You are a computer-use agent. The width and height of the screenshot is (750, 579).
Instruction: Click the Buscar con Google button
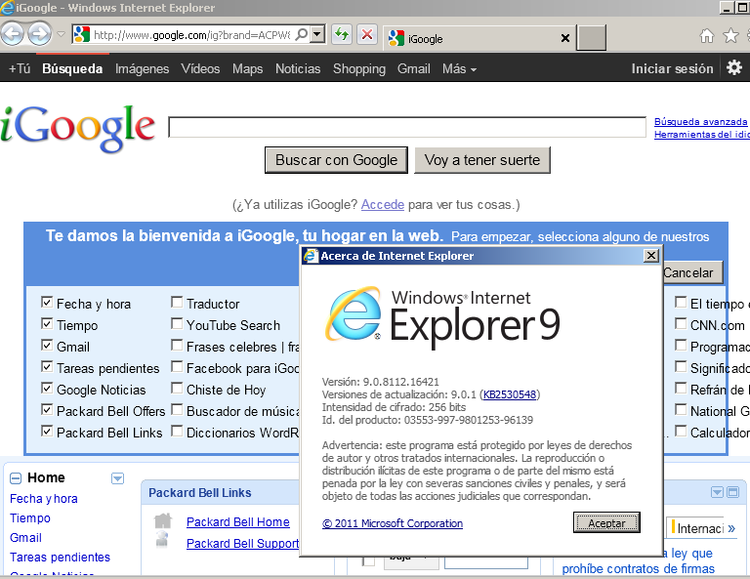(x=336, y=160)
